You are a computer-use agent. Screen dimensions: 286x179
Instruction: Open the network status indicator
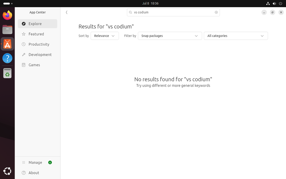click(268, 4)
